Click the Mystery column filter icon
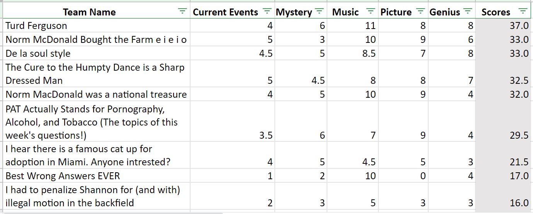Viewport: 533px width, 214px height. [x=319, y=11]
